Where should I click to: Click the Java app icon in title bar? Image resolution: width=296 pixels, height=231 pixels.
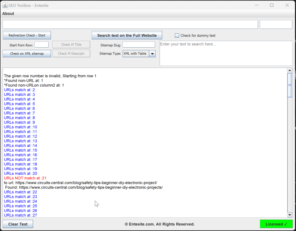5,5
